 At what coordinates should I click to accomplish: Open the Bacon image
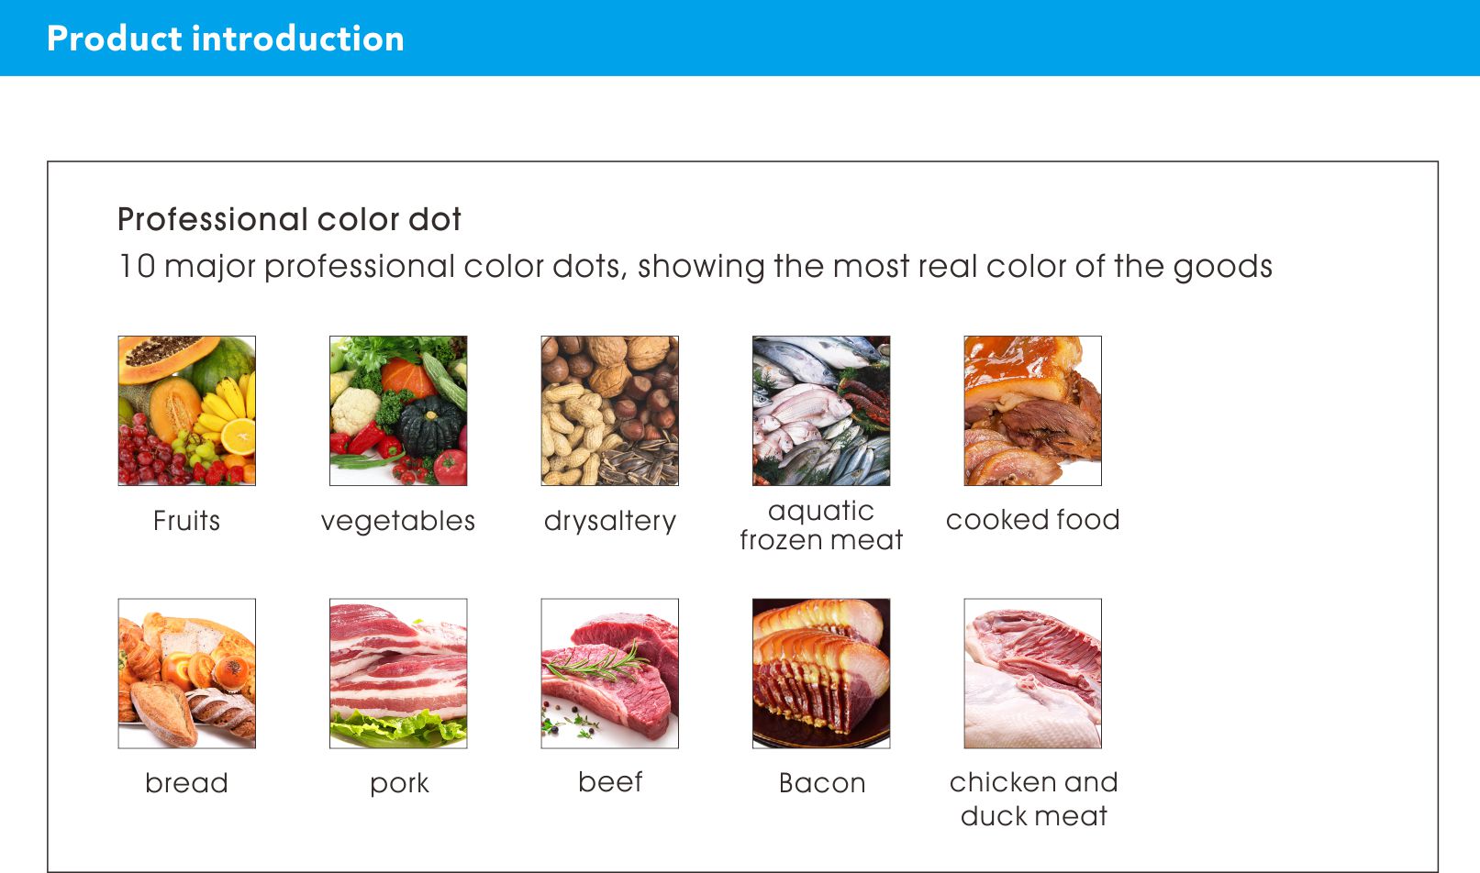pyautogui.click(x=821, y=674)
